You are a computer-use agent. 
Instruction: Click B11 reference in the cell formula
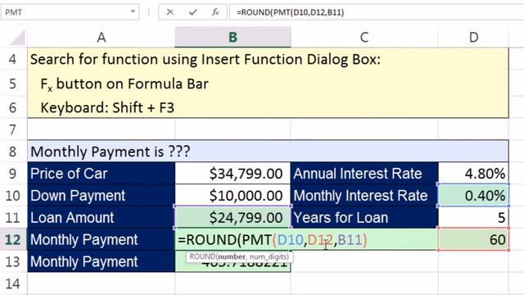coord(350,240)
